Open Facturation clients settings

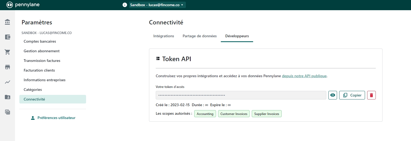pos(39,70)
